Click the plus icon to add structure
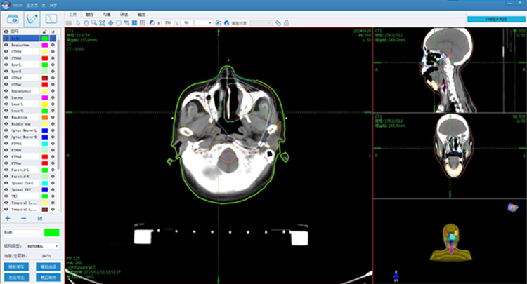 click(x=8, y=218)
